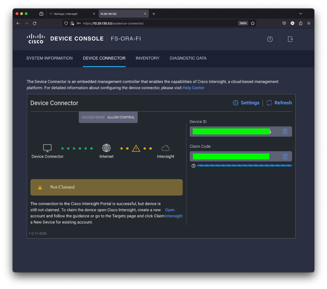Expand the browser tab list chevron

[301, 14]
